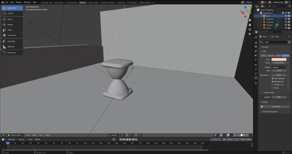The height and width of the screenshot is (154, 292).
Task: Set light type to Sun
Action: 271,56
